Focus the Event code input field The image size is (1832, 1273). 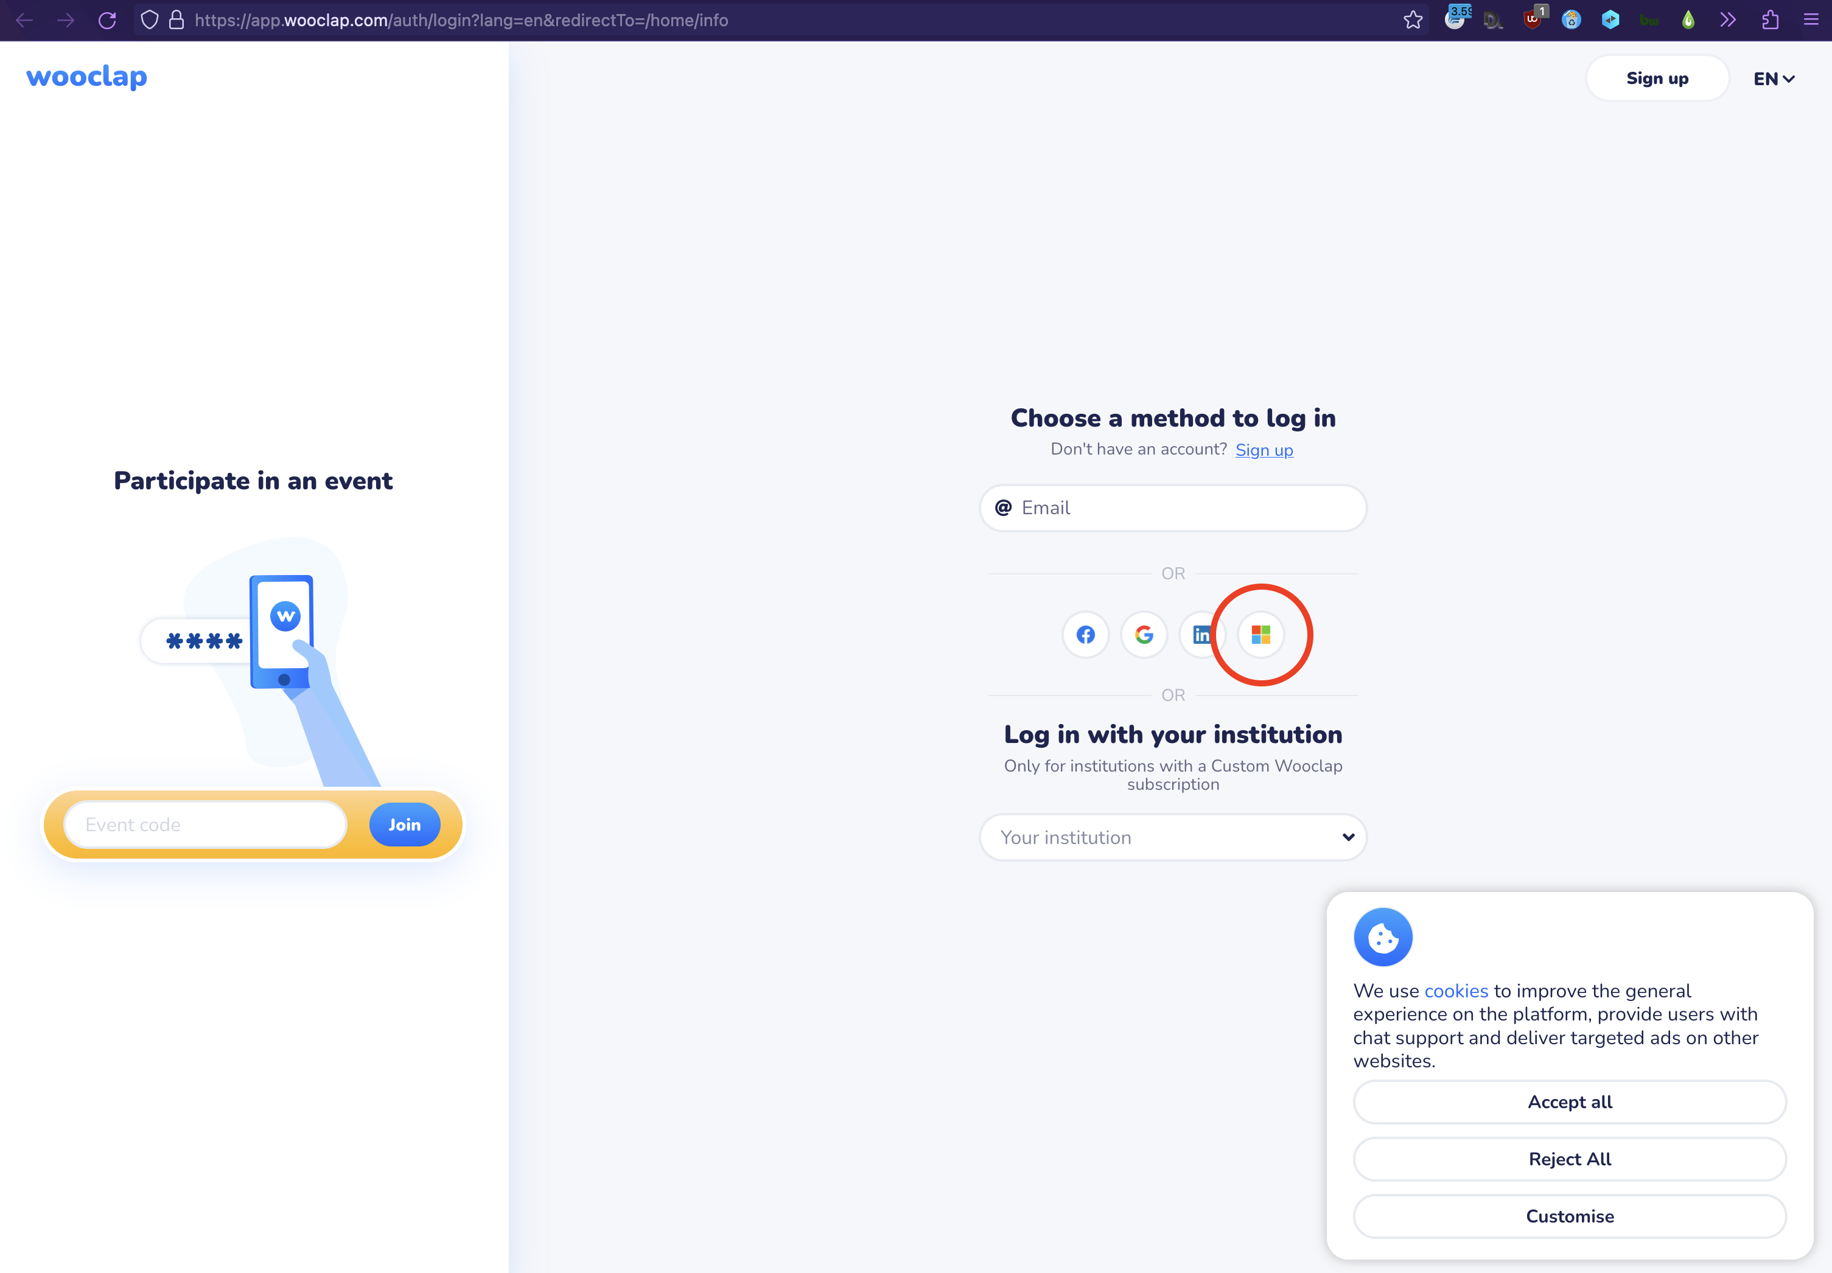coord(205,825)
